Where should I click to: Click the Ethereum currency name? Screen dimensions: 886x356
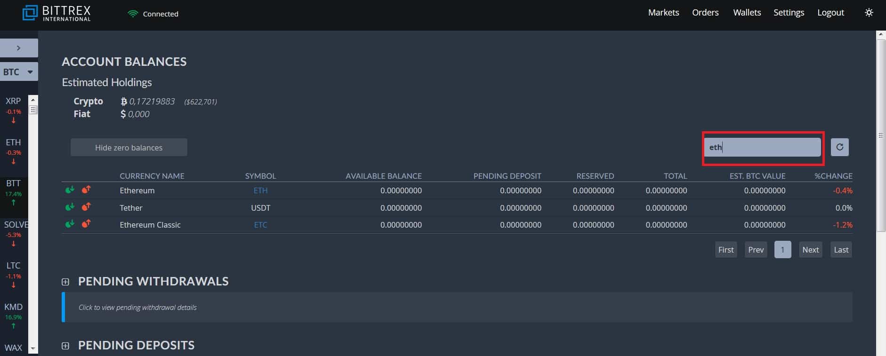[x=137, y=190]
